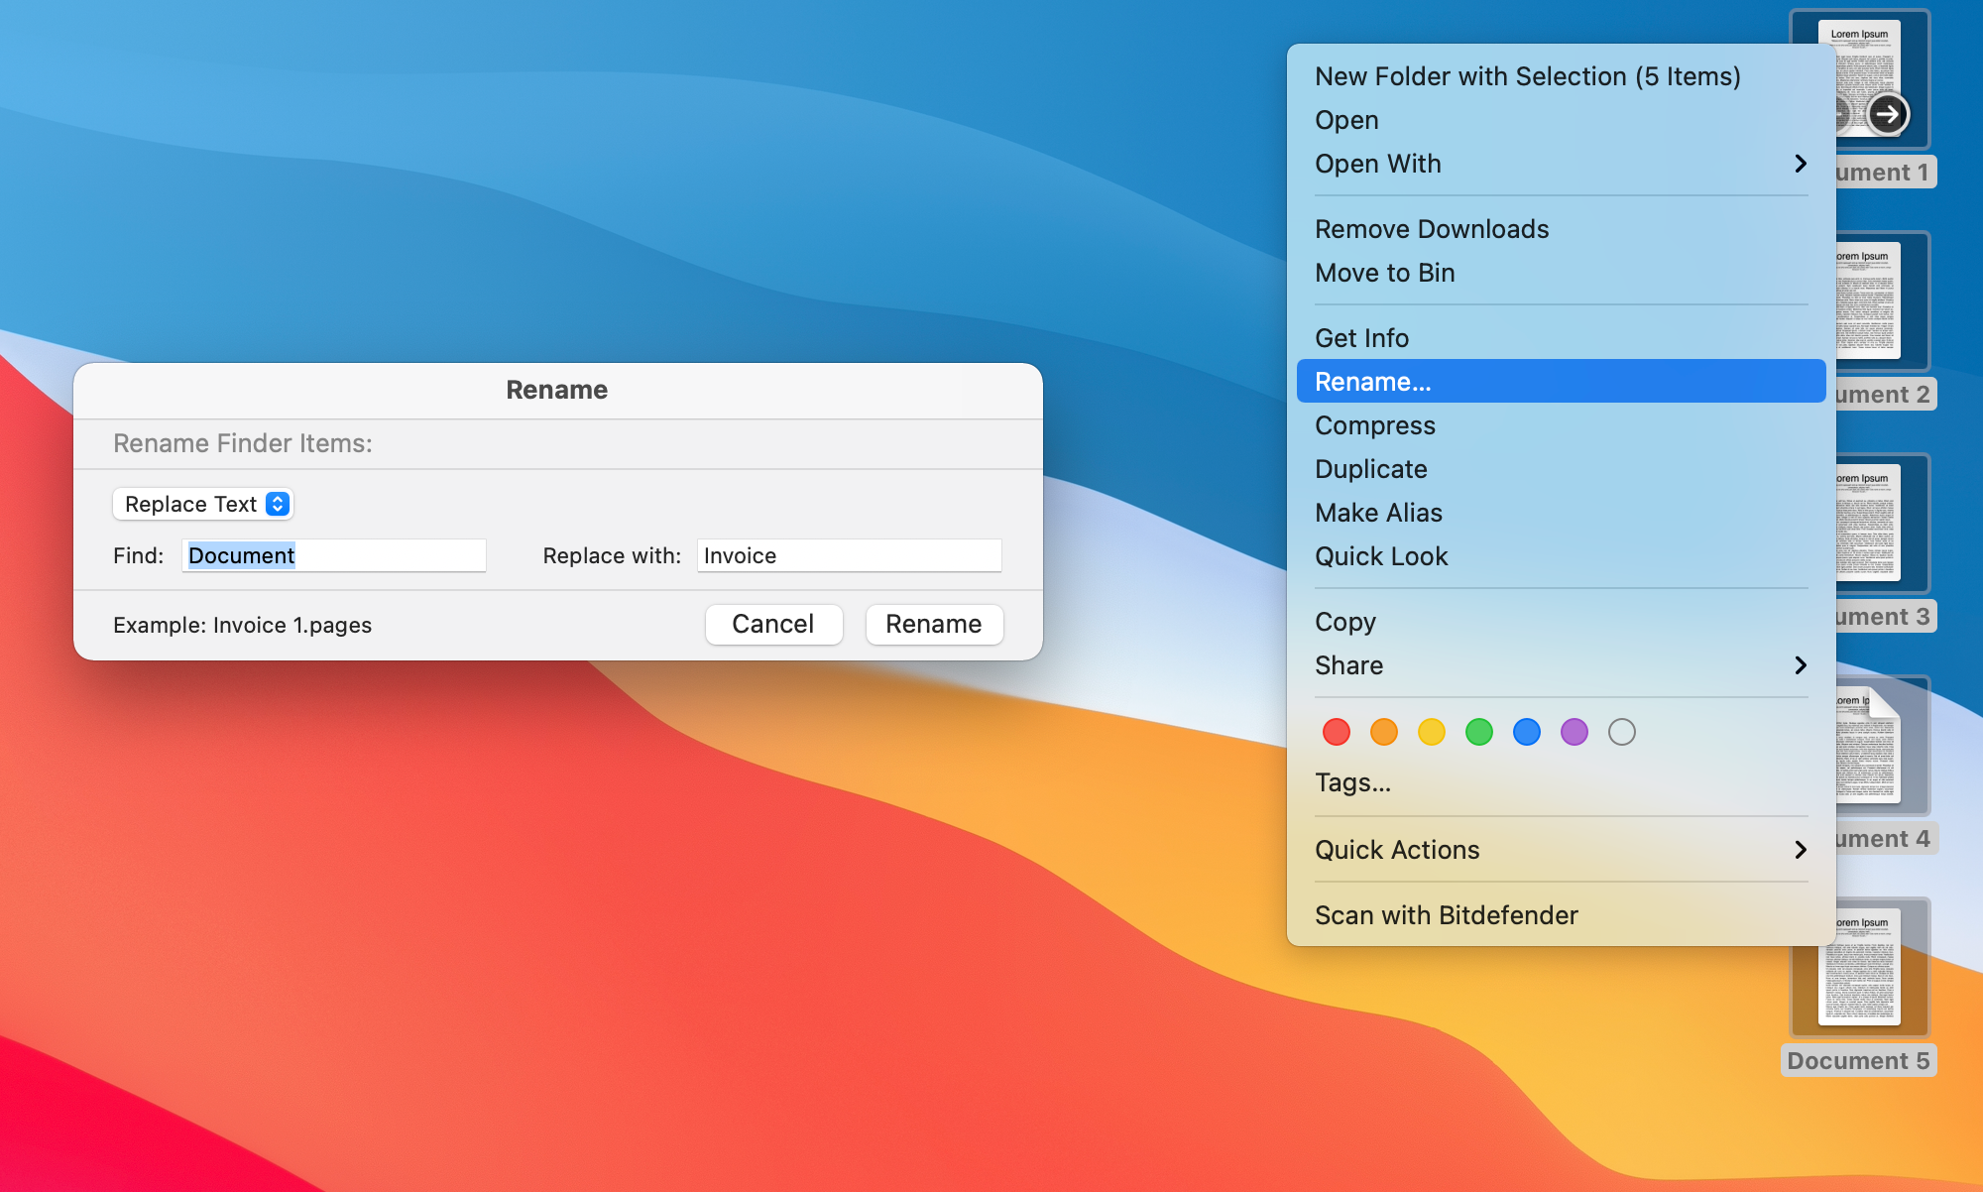Choose Move to Bin
Viewport: 1983px width, 1192px height.
[1561, 273]
